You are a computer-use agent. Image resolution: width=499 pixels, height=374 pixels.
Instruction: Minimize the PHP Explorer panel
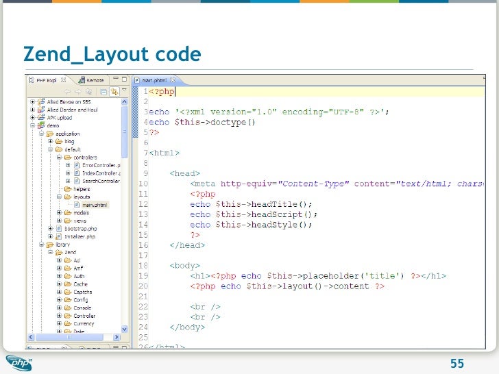coord(116,78)
